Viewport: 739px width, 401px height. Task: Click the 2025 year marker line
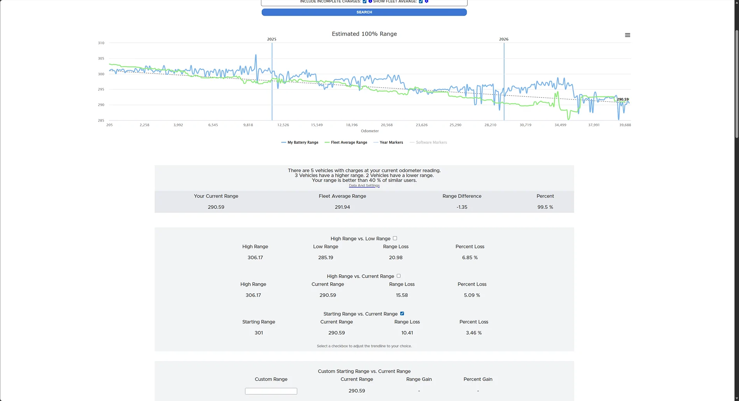click(272, 82)
